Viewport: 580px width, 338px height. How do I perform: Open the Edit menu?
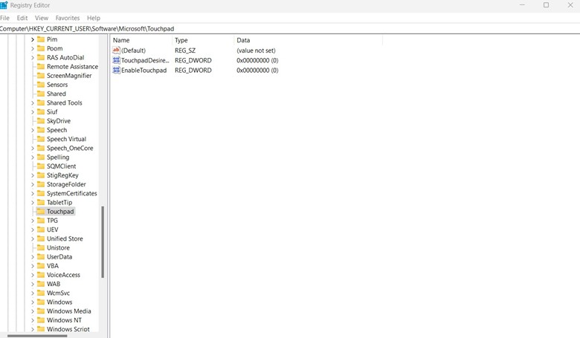[22, 18]
